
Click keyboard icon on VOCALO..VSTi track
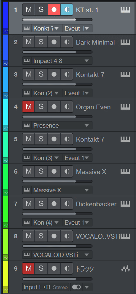(125, 236)
